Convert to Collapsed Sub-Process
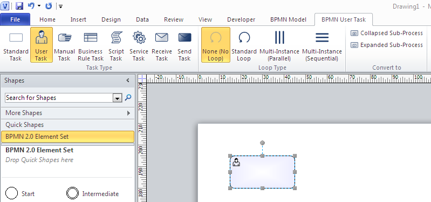Image resolution: width=431 pixels, height=202 pixels. tap(386, 33)
